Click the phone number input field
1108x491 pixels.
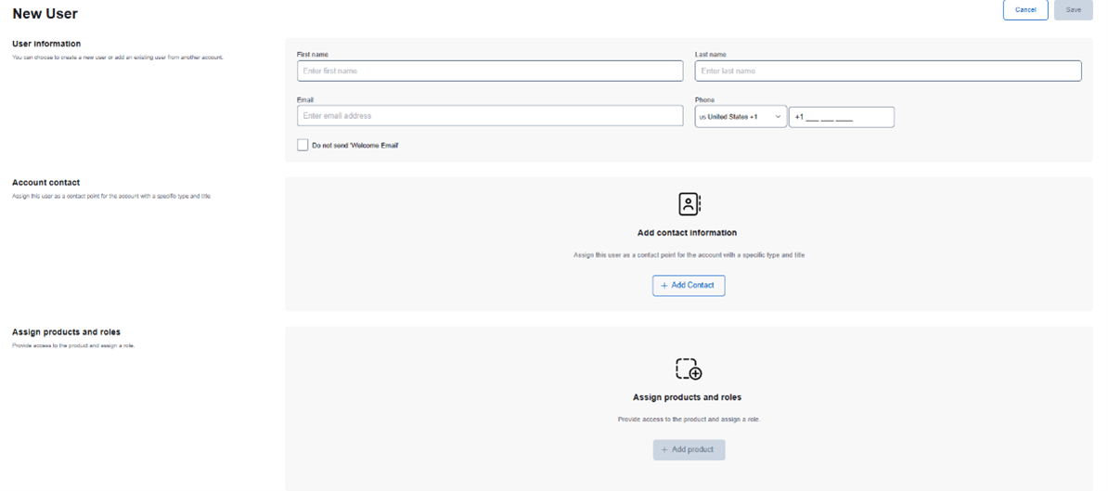(x=842, y=117)
